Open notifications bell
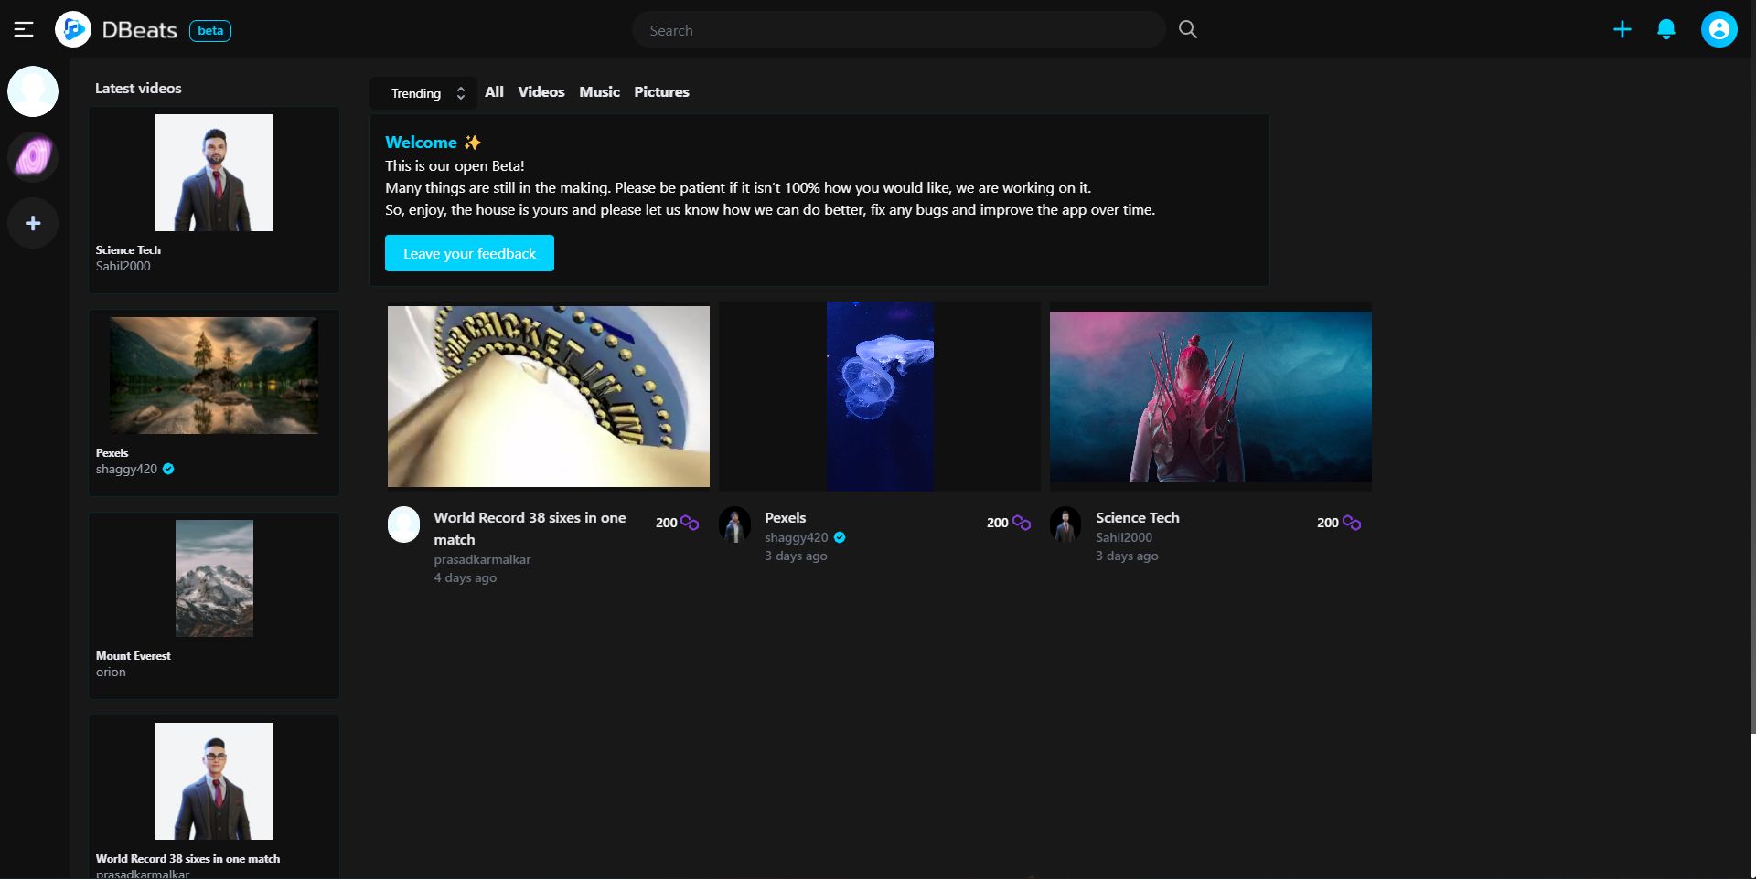Screen dimensions: 1756x879 pos(1666,30)
